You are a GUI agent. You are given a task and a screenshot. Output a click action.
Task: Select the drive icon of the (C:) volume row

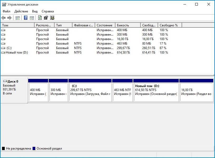tap(3, 48)
